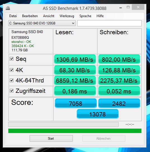
Task: Click the write access time 0,052 ms
Action: 119,91
